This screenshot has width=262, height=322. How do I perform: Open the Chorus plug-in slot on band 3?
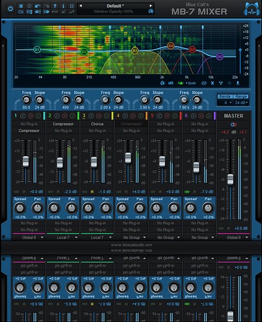pyautogui.click(x=97, y=124)
